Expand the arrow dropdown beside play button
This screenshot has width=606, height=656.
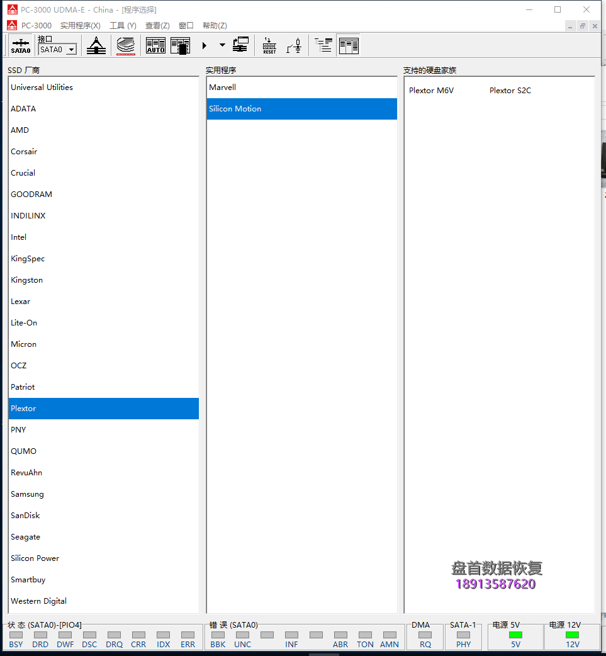click(222, 45)
